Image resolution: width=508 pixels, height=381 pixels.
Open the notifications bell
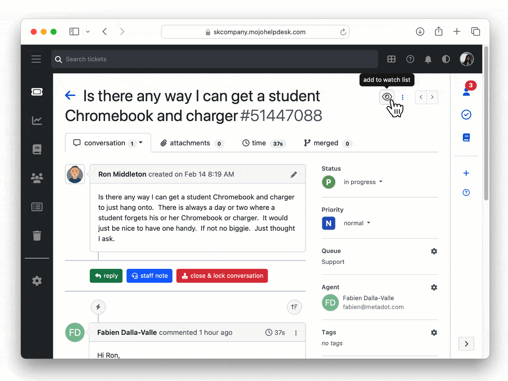428,59
